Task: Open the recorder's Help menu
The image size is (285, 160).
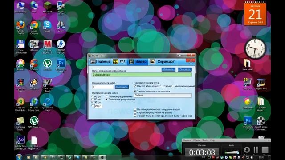Action: click(212, 140)
